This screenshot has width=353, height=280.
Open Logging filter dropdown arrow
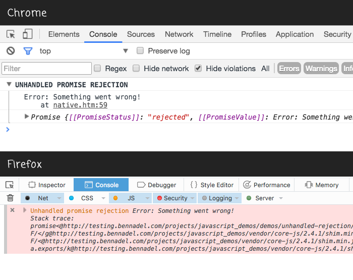[x=237, y=198]
